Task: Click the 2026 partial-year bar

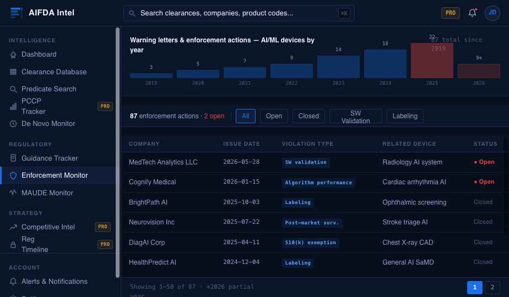Action: [479, 71]
